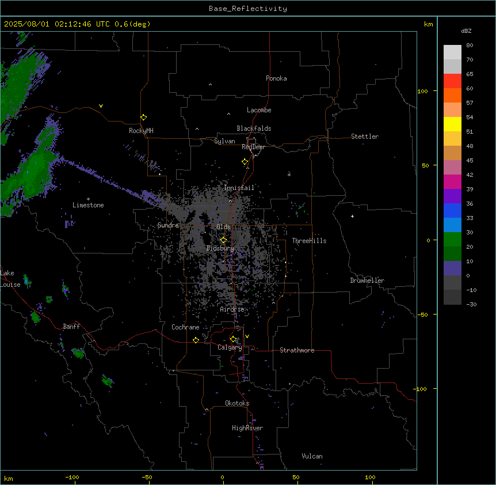This screenshot has height=485, width=496.
Task: Click the Strathmore label
Action: pyautogui.click(x=297, y=350)
